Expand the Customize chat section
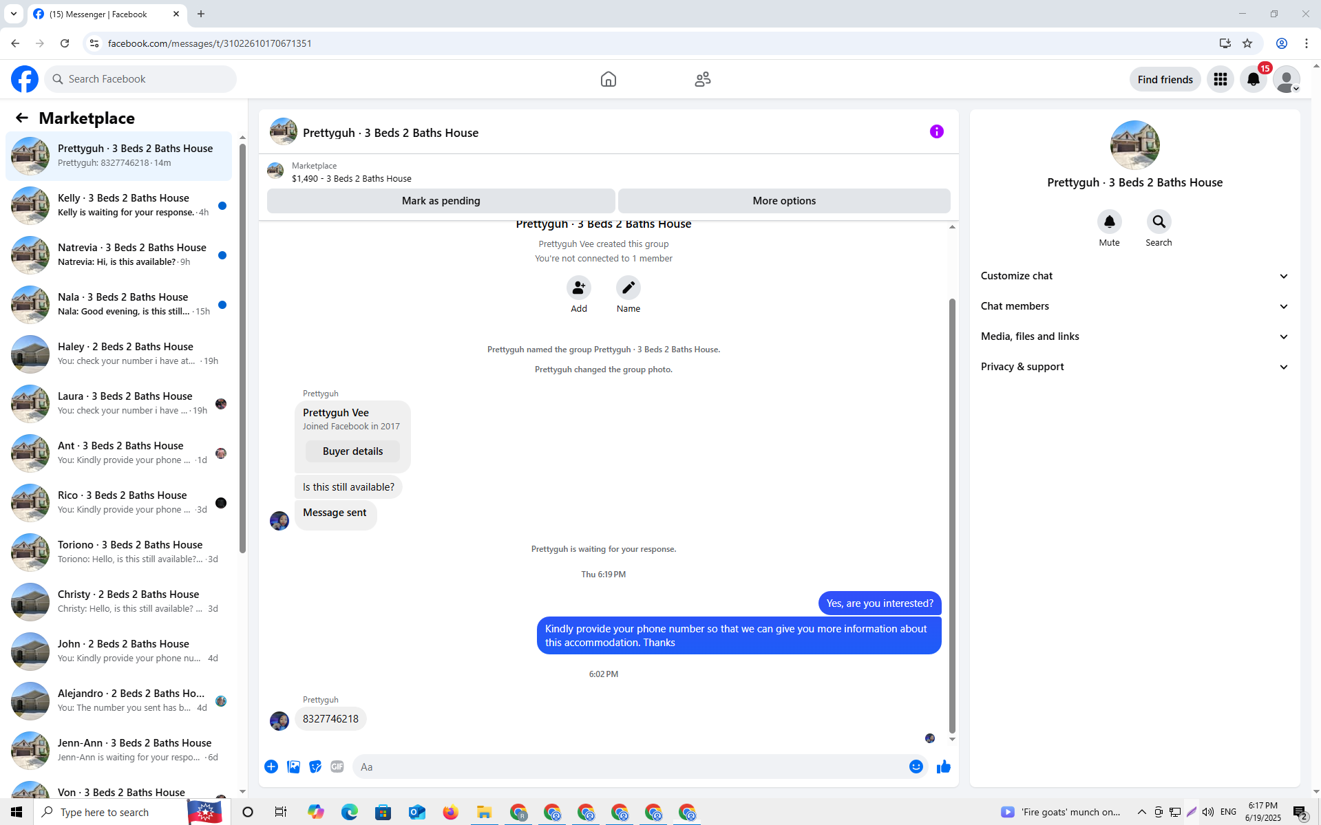Viewport: 1321px width, 825px height. (1134, 276)
